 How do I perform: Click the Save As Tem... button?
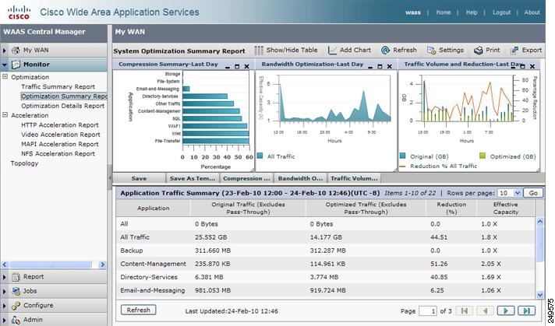pyautogui.click(x=193, y=178)
